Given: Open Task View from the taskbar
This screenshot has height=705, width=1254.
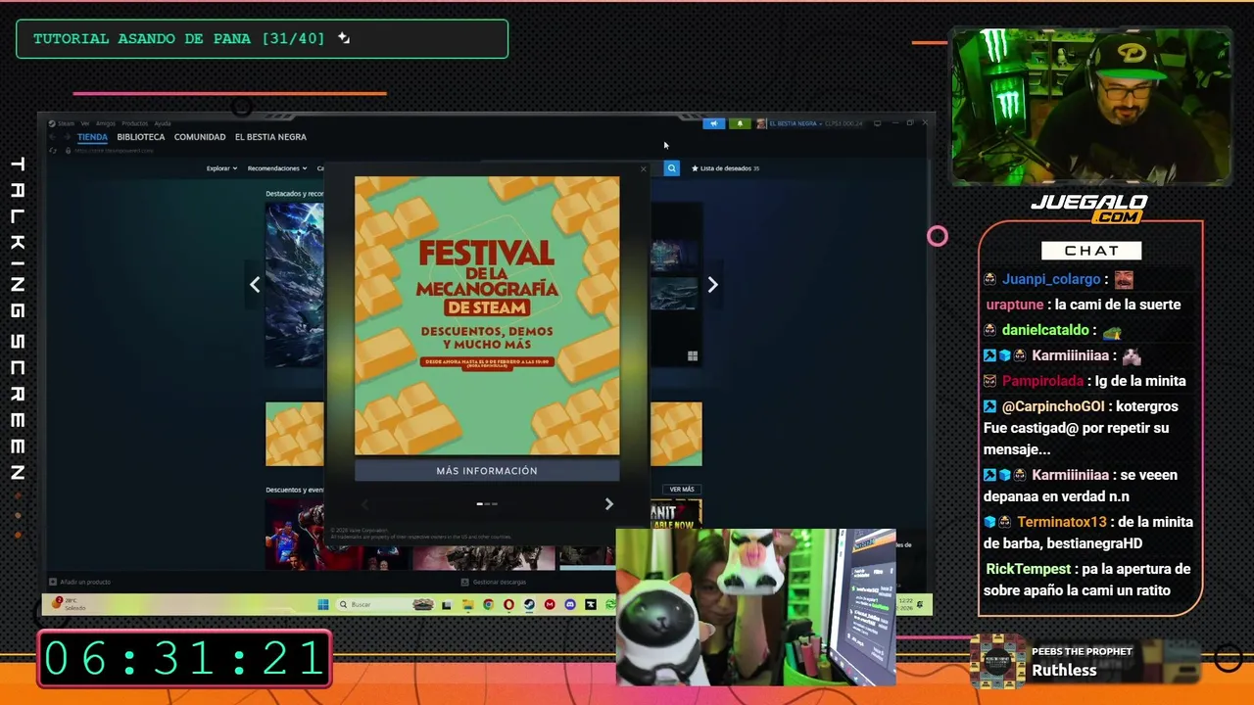Looking at the screenshot, I should pos(447,605).
